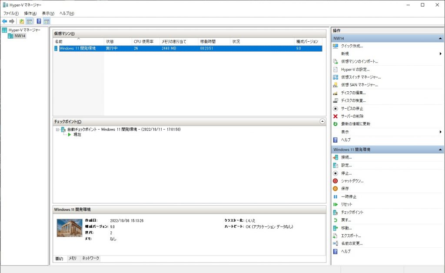Select the 自動チェックポイント entry dated 2022/10/11
Image resolution: width=445 pixels, height=273 pixels.
(124, 130)
